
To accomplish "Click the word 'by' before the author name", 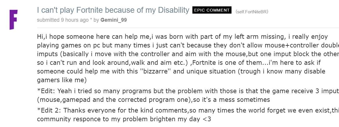I will (96, 20).
